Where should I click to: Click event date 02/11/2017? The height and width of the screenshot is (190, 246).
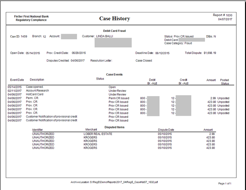click(15, 91)
